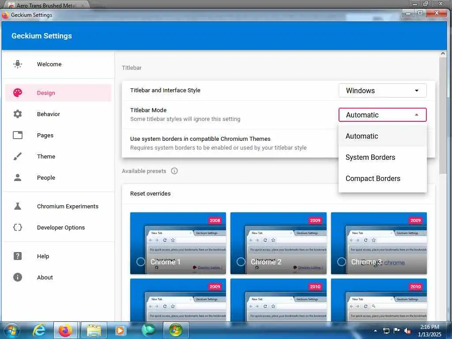
Task: Choose System Borders option
Action: click(383, 158)
